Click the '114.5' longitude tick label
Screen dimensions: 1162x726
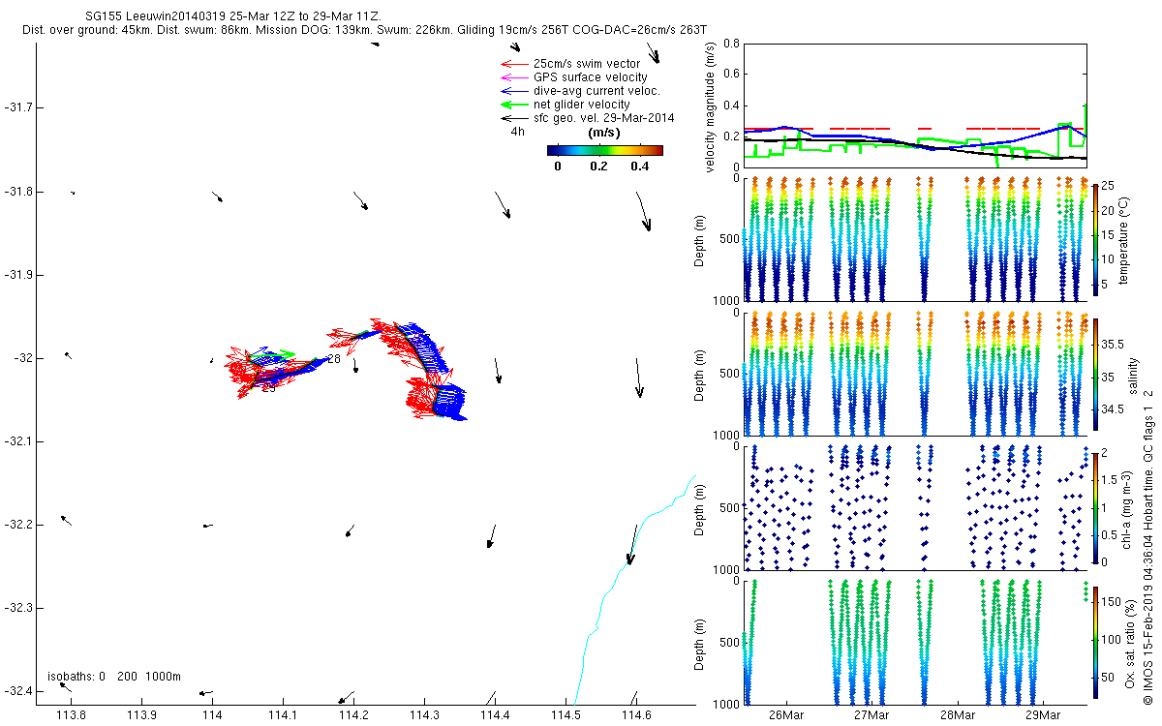pos(566,714)
